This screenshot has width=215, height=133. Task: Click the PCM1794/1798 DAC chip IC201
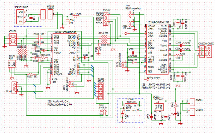(157, 49)
